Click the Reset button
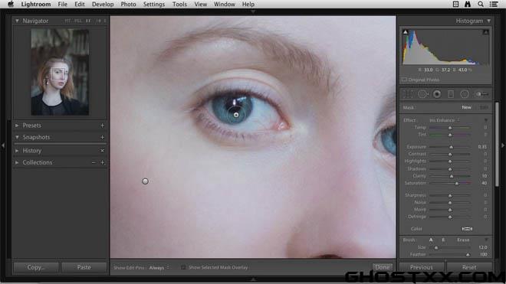Viewport: 506px width, 284px height. pos(469,267)
